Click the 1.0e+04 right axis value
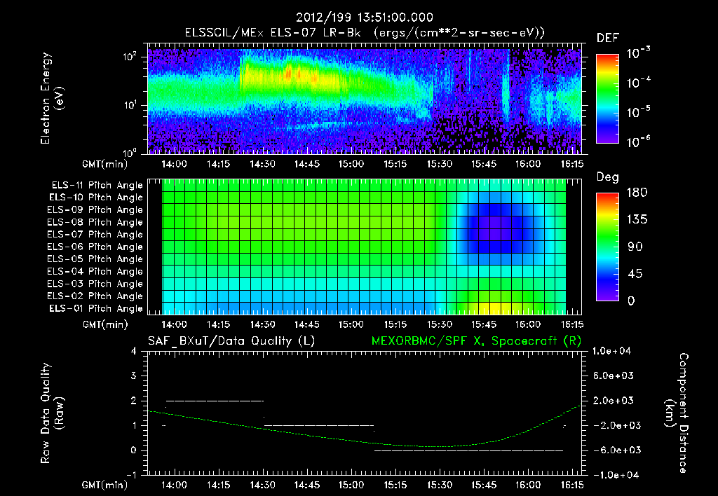This screenshot has height=496, width=718. tap(612, 351)
